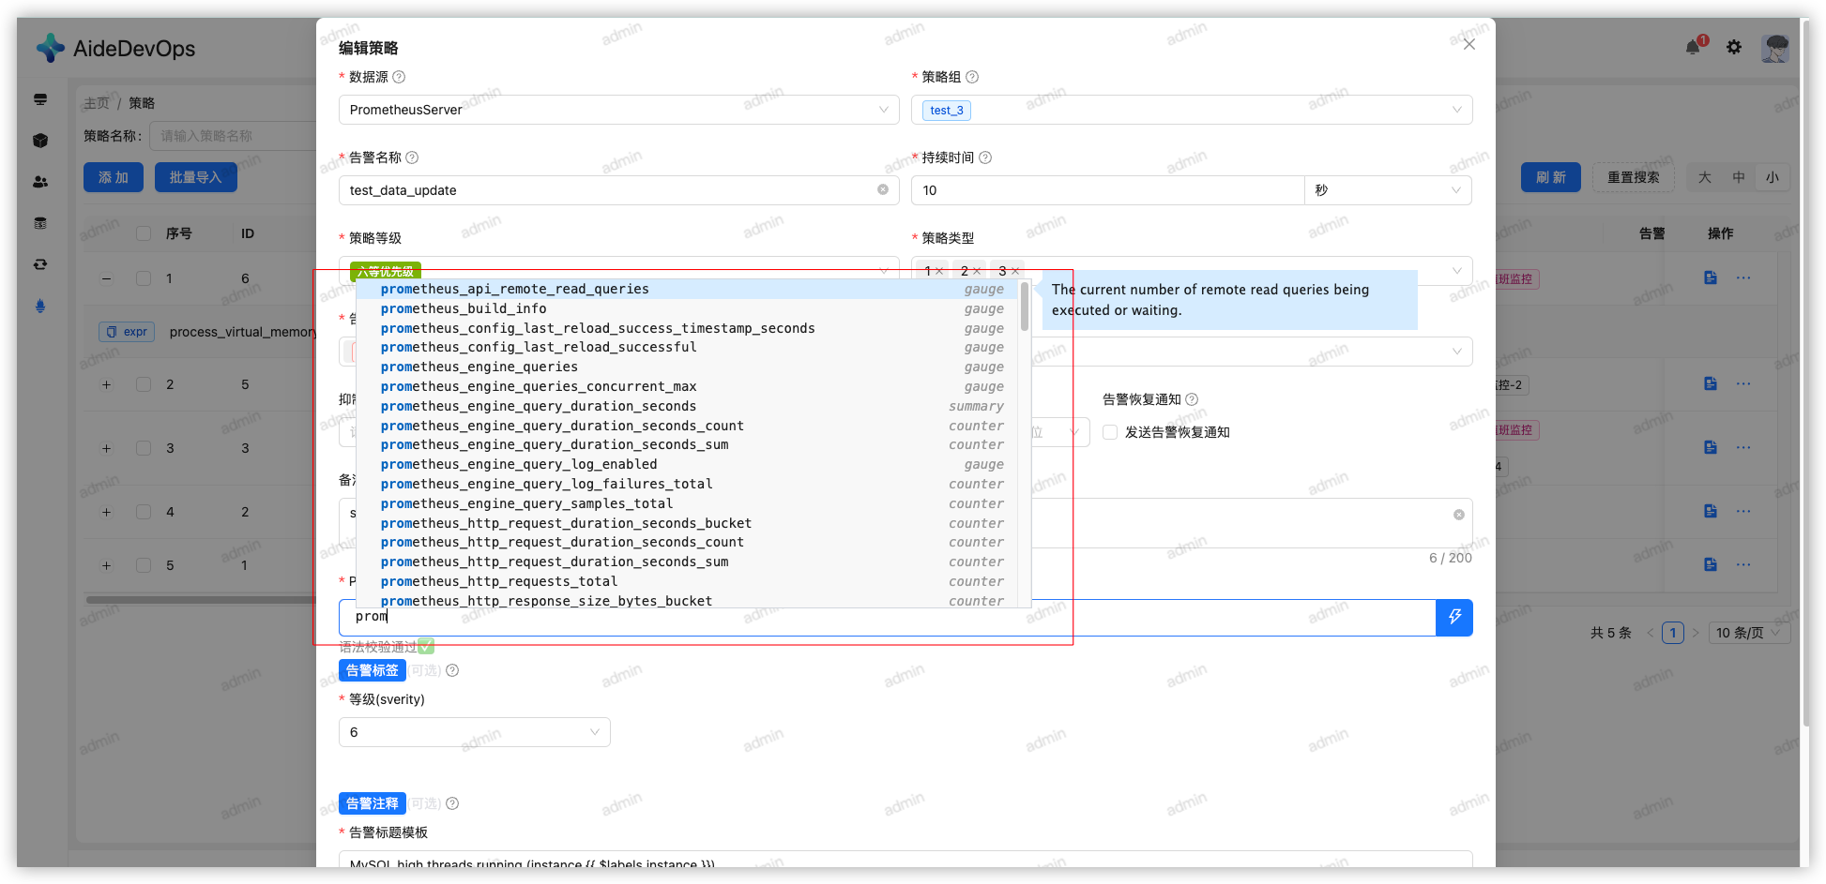Click the help icon next to 策略组
This screenshot has width=1826, height=884.
(x=972, y=77)
